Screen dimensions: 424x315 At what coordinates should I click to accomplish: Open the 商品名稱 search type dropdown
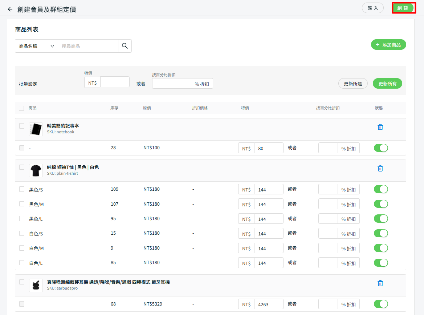click(x=36, y=46)
